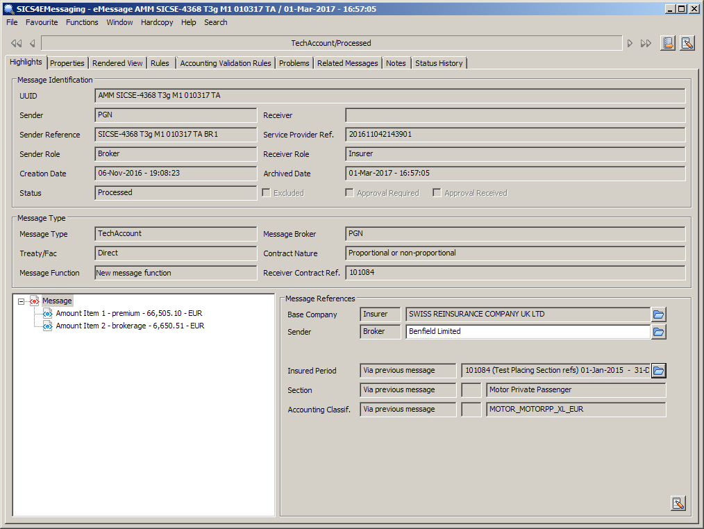Click edit icon at bottom of Message References
Screen dimensions: 704x529
pyautogui.click(x=678, y=503)
